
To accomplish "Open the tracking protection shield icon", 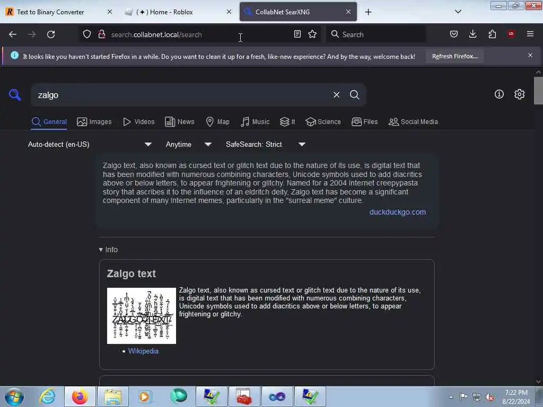I will point(87,34).
